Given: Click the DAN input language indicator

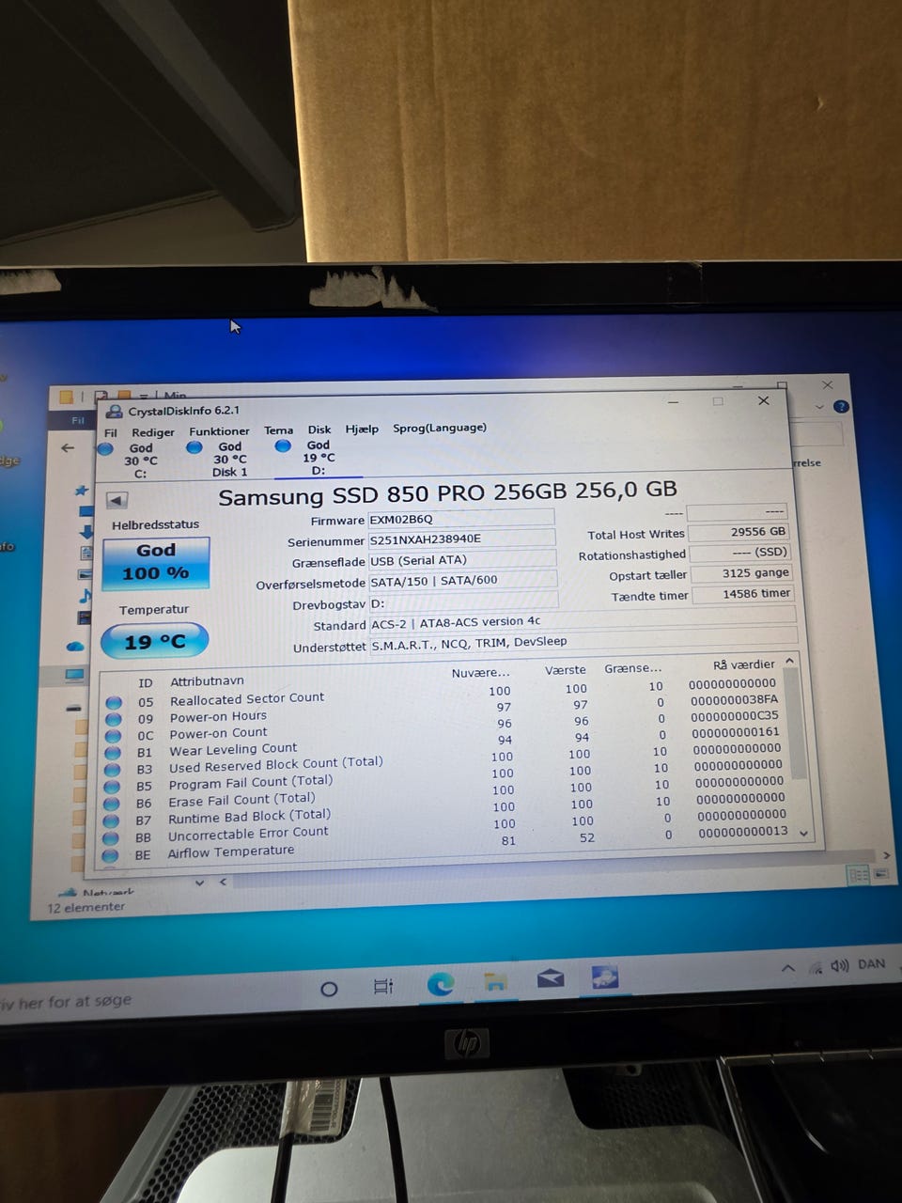Looking at the screenshot, I should pyautogui.click(x=871, y=963).
